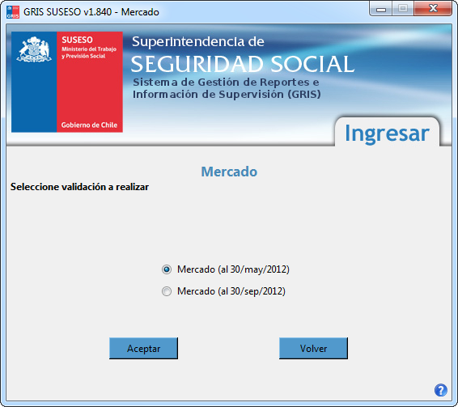
Task: Click the 'Gobierno de Chile' logo text
Action: click(89, 125)
